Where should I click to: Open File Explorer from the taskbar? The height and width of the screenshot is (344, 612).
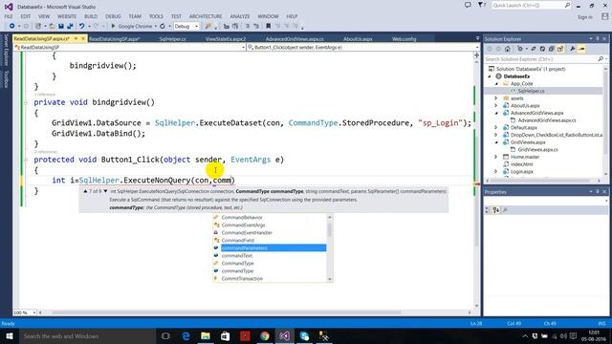tap(206, 335)
